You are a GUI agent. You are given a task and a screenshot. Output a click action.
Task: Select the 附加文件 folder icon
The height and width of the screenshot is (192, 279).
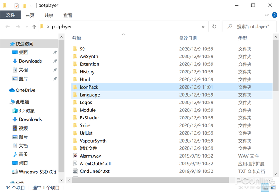click(x=75, y=148)
